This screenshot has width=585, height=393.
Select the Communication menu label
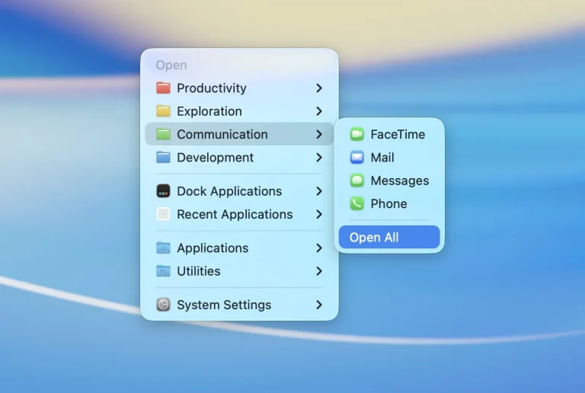[x=222, y=134]
